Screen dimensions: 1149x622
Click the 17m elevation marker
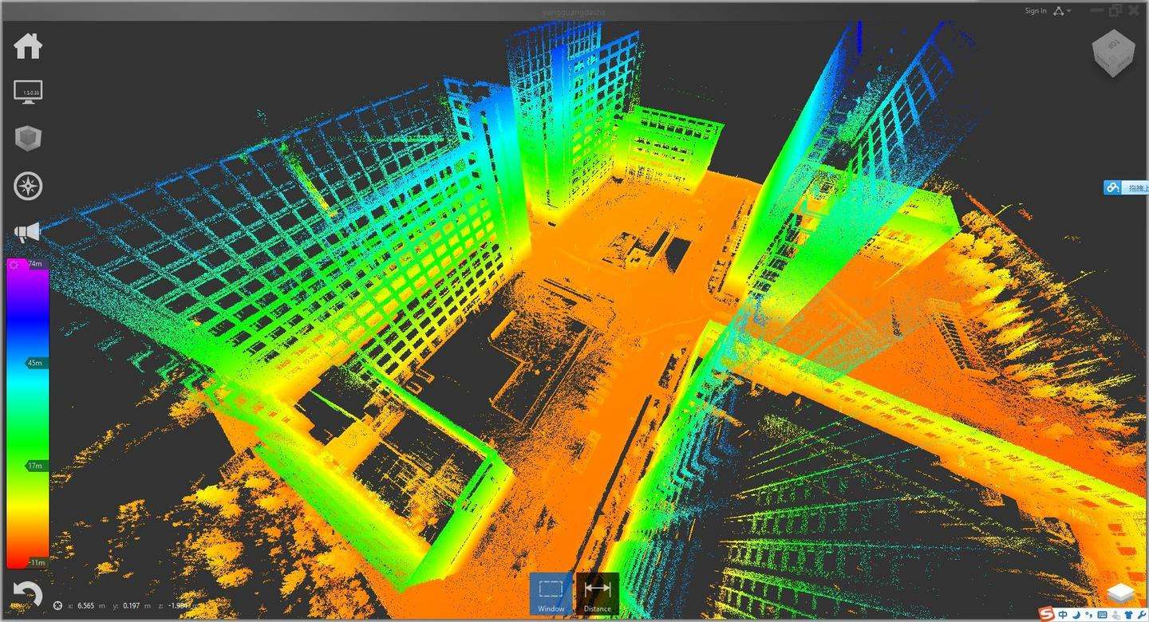point(36,466)
